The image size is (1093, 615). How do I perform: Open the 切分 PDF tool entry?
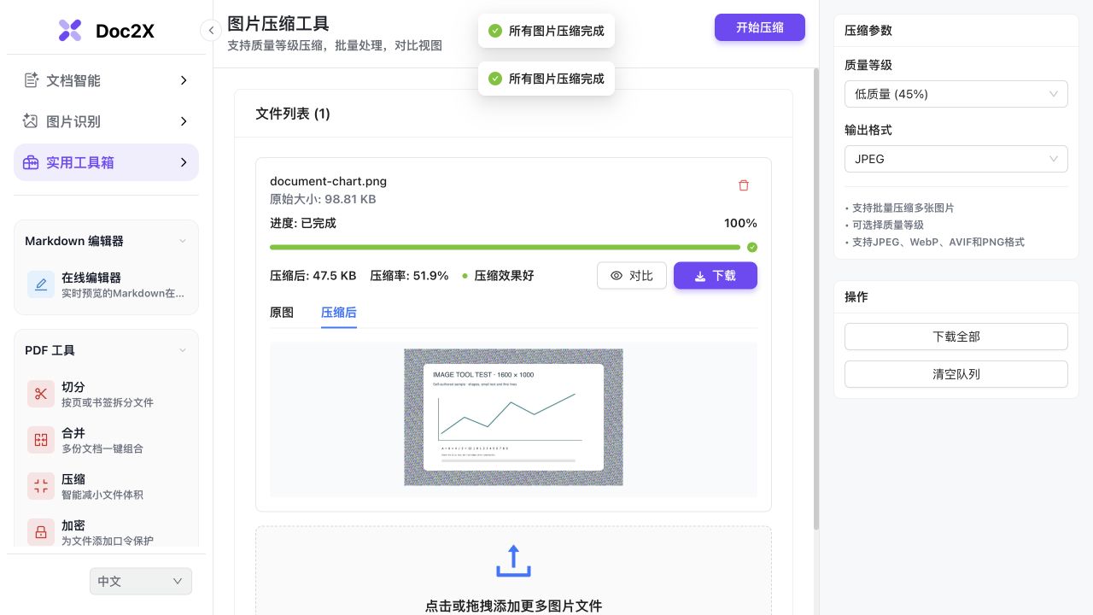[x=107, y=394]
